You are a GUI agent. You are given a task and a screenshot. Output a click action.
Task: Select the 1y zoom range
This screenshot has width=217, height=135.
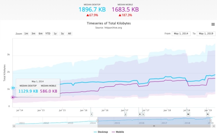click(x=55, y=33)
